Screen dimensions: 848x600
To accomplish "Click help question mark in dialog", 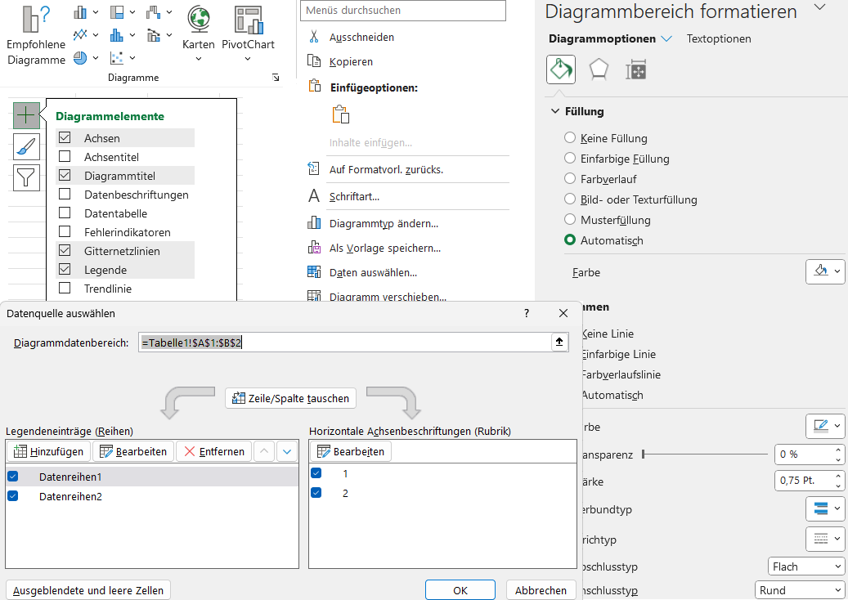I will point(526,313).
